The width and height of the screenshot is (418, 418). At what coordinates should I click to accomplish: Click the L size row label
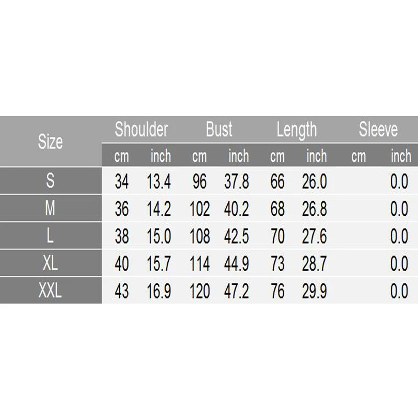click(51, 236)
